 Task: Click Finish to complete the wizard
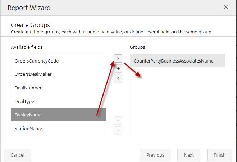pyautogui.click(x=219, y=155)
